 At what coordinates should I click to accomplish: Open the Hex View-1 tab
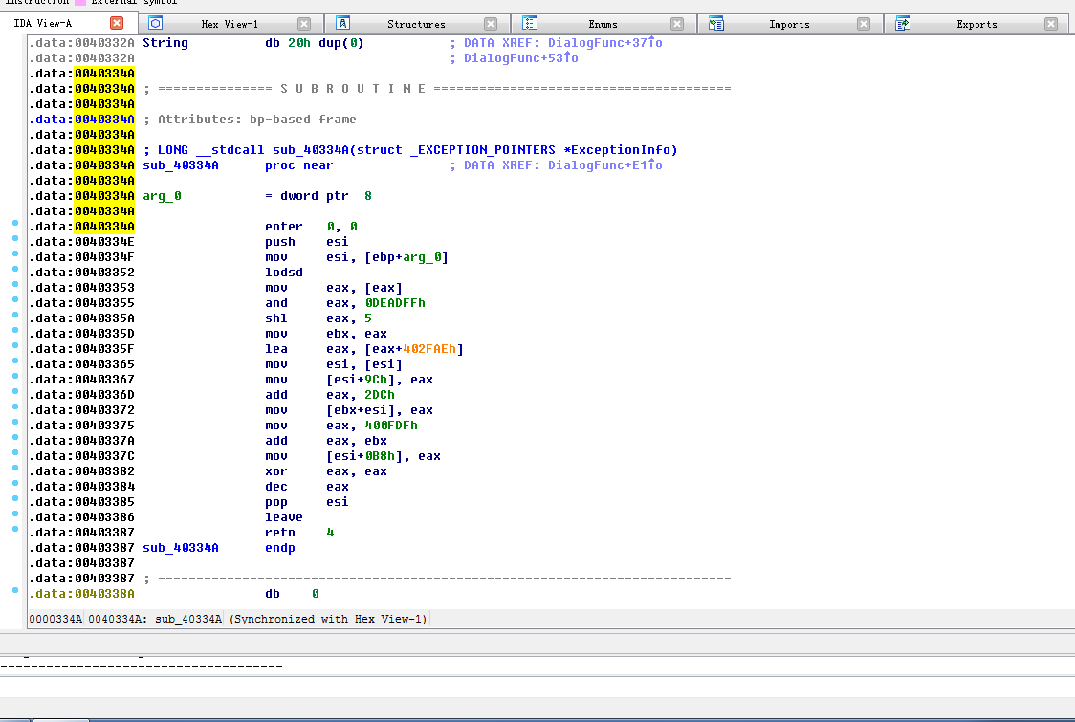[x=230, y=24]
